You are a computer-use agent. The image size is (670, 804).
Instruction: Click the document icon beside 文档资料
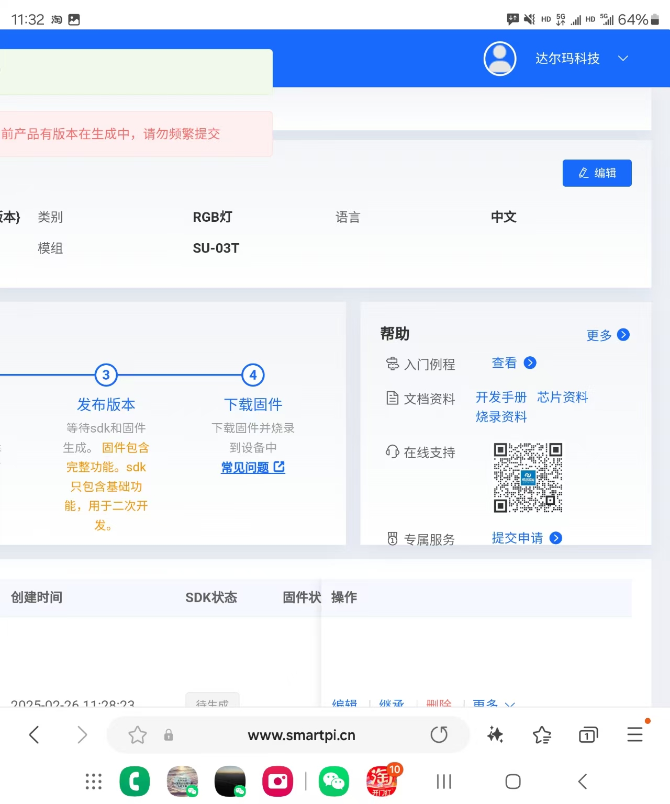coord(393,398)
